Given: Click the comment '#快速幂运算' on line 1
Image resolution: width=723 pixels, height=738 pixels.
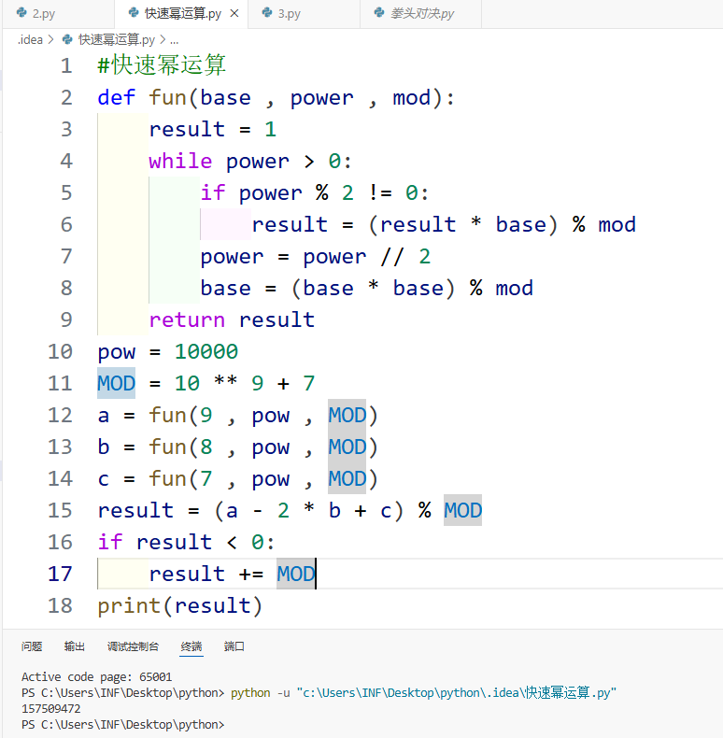Looking at the screenshot, I should [x=162, y=65].
